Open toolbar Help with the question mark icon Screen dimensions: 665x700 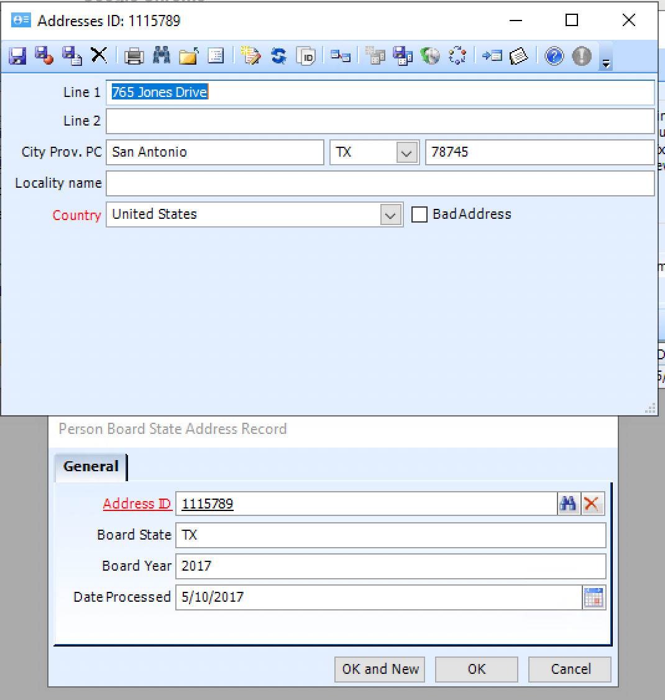(x=554, y=55)
